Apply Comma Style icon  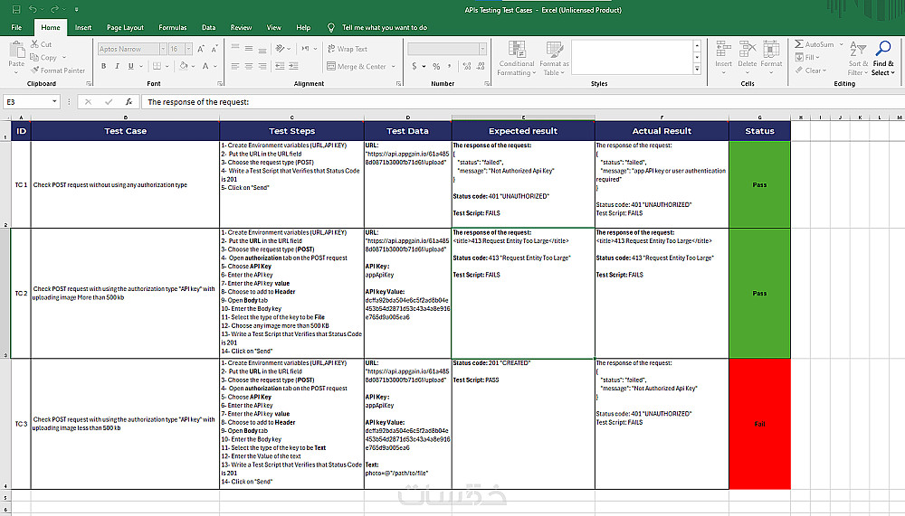point(450,66)
